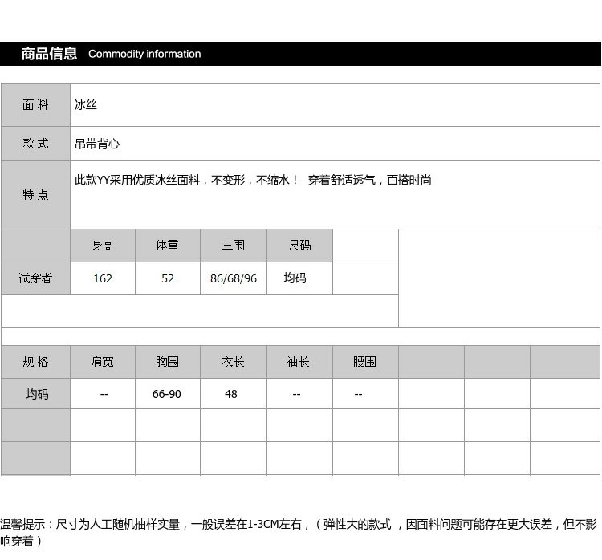This screenshot has height=560, width=602.
Task: Click the 86/68/96 measurements cell
Action: coord(233,278)
